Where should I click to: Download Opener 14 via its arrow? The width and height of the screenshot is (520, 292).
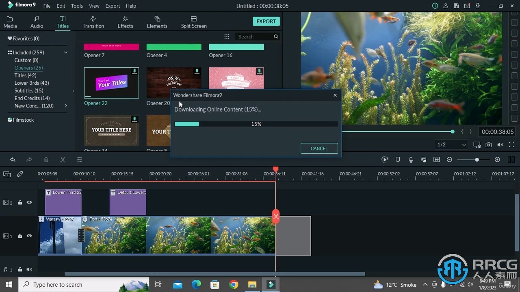pyautogui.click(x=134, y=119)
